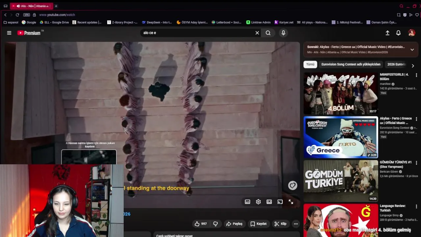Open the browser ad blocker shield
The height and width of the screenshot is (237, 421).
[405, 15]
